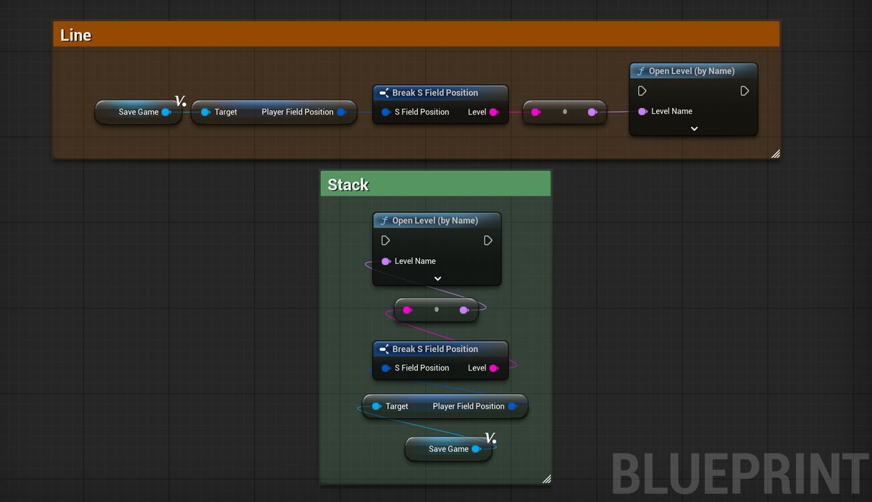Select the conversion node center dot in Line comment
Viewport: 872px width, 502px height.
565,112
